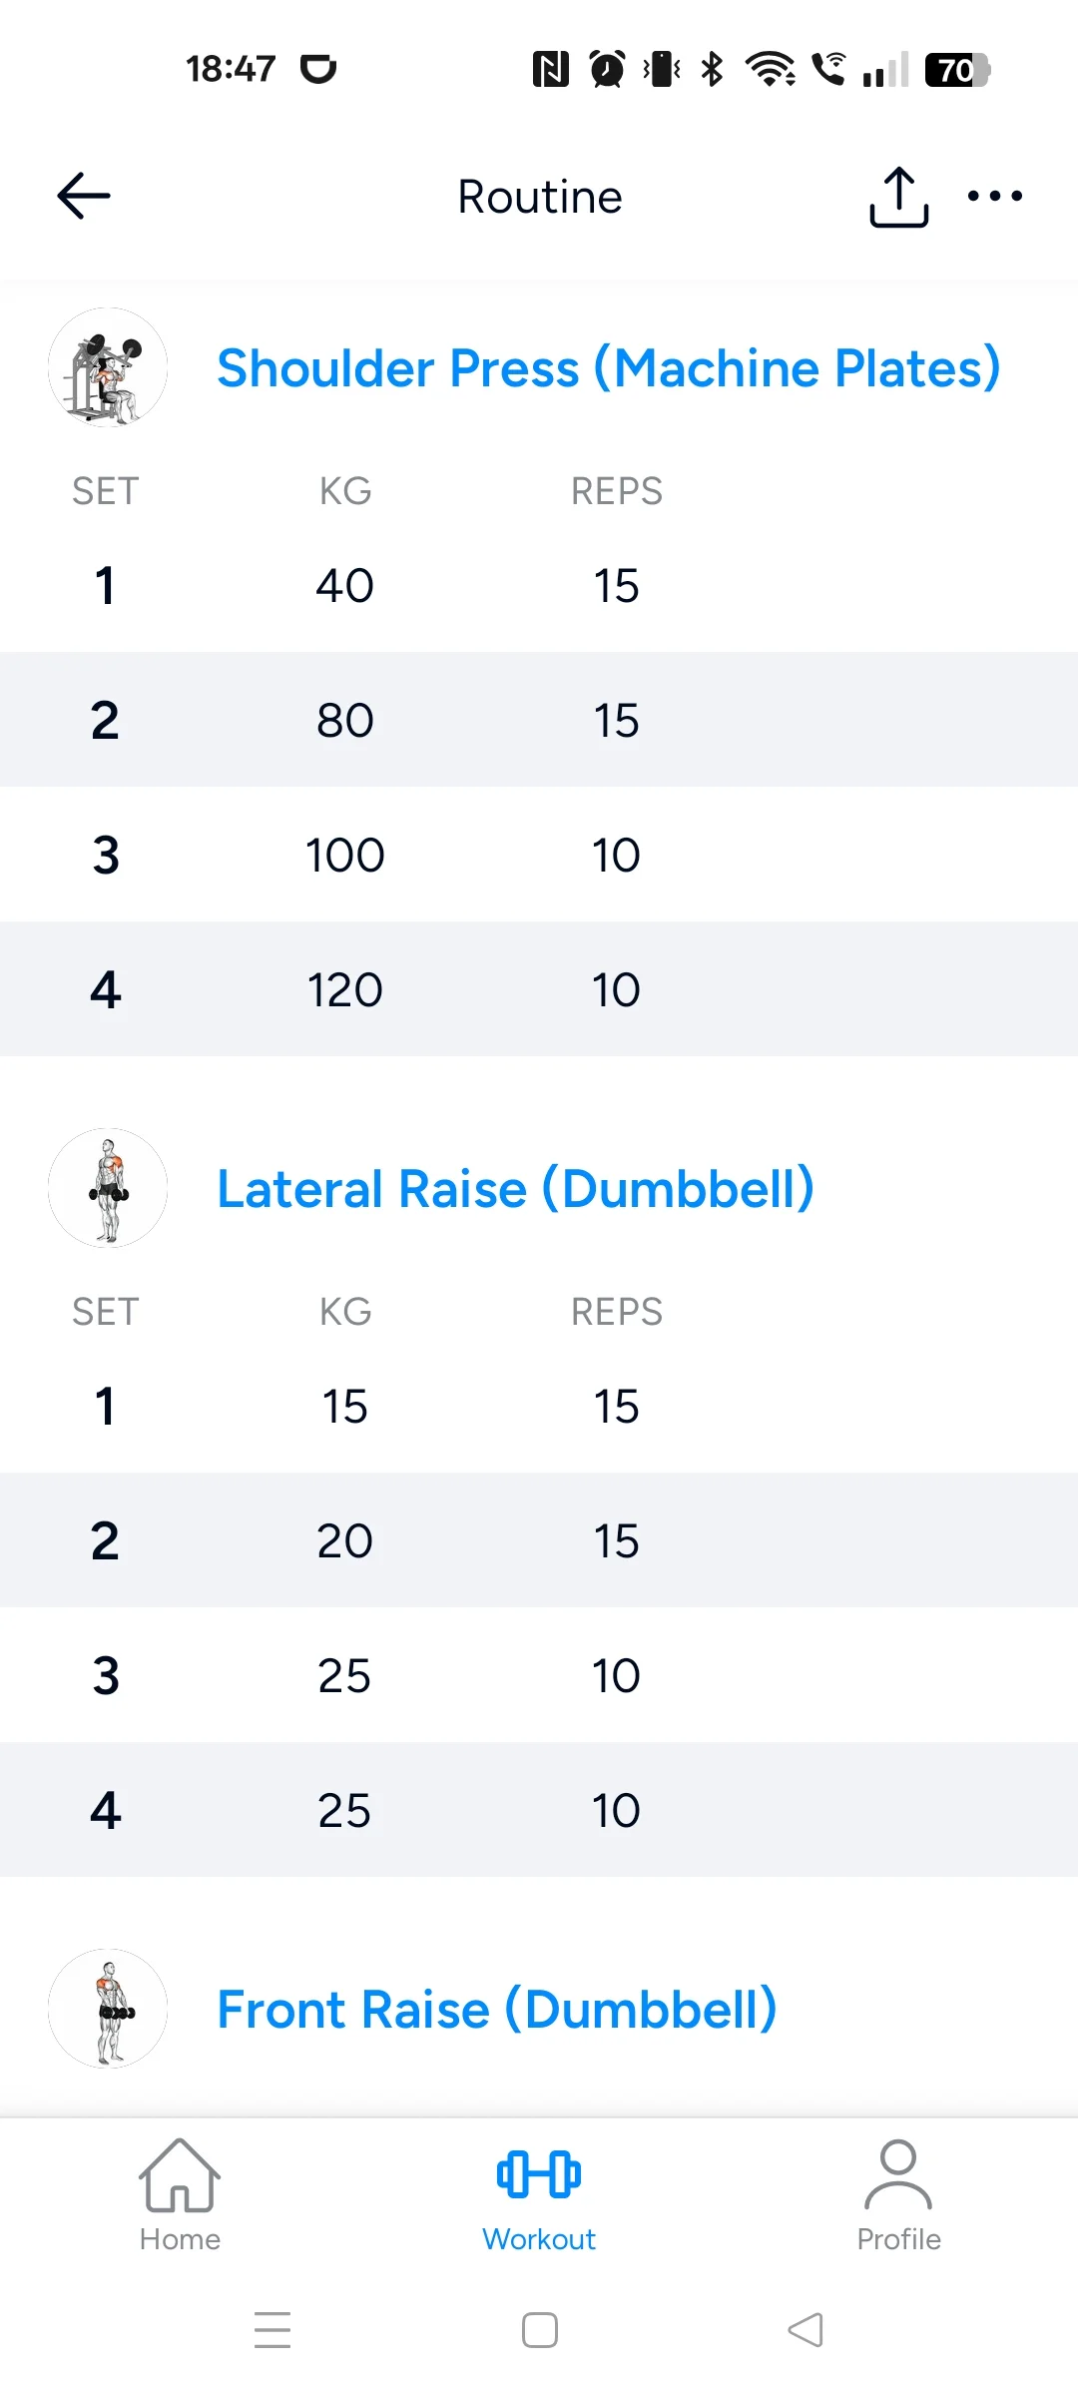
Task: Open Shoulder Press (Machine Plates) exercise
Action: point(608,367)
